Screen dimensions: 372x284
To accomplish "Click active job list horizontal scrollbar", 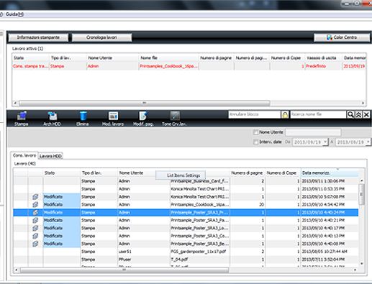I will pos(145,103).
